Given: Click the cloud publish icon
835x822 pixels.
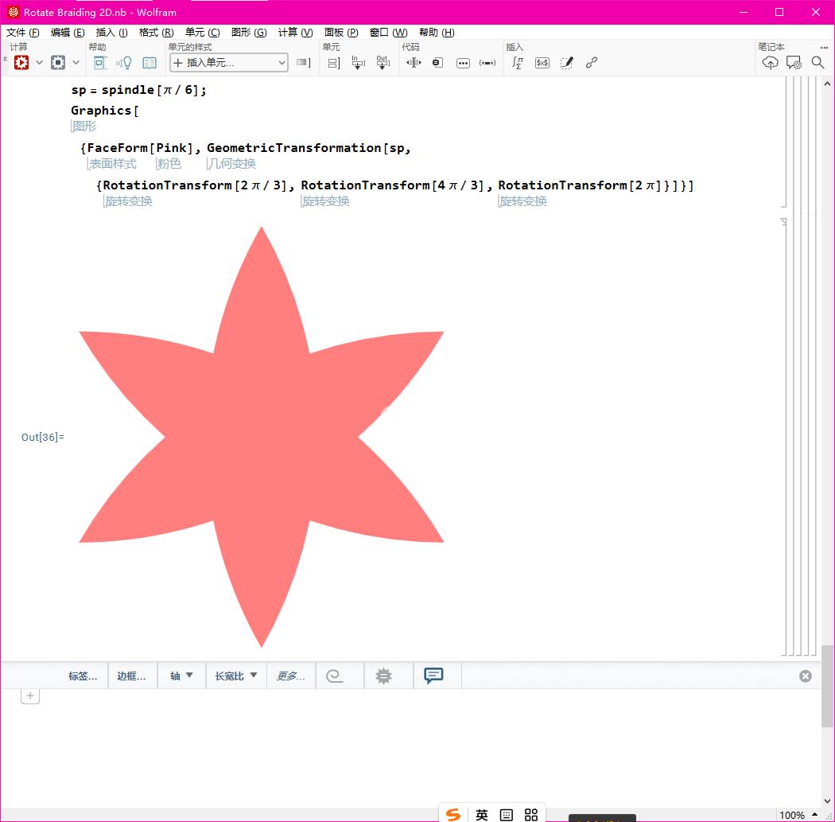Looking at the screenshot, I should (770, 62).
